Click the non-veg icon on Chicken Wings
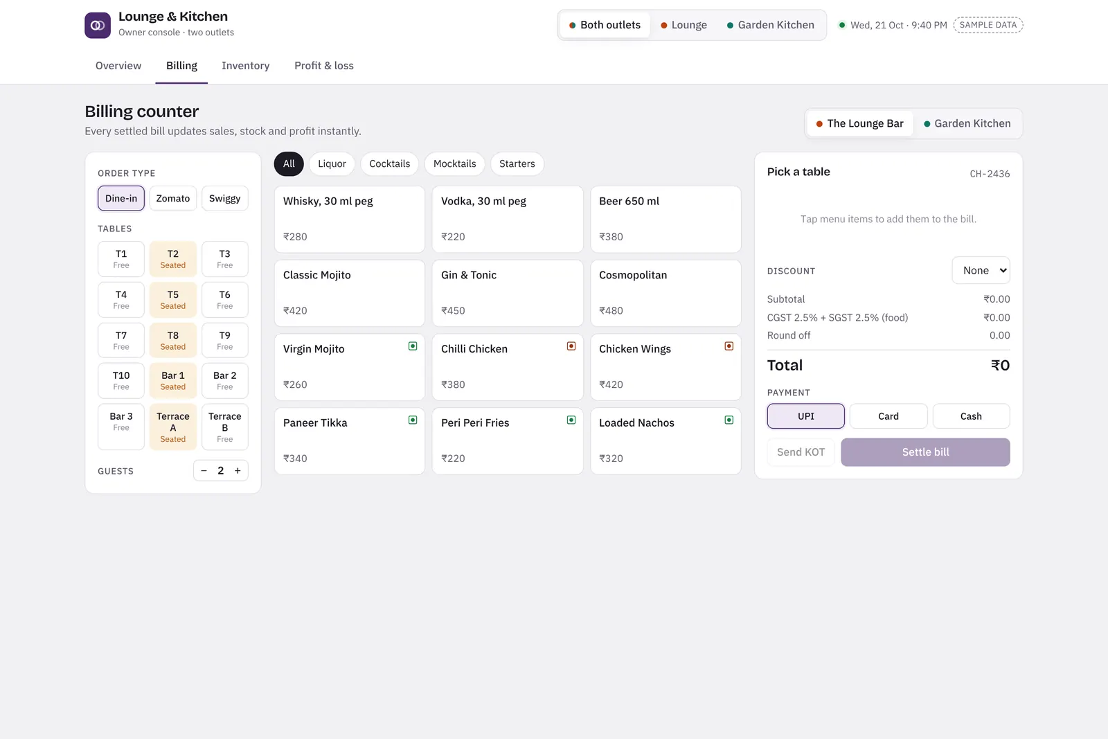 click(x=729, y=346)
